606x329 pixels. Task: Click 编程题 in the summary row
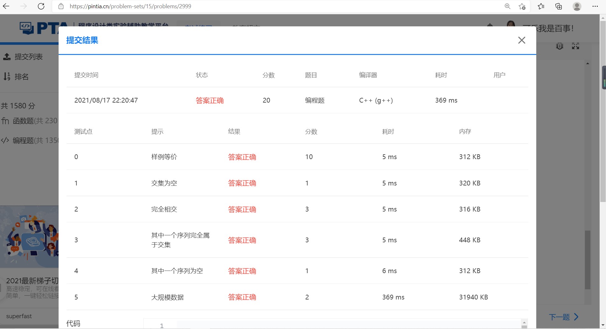pos(315,100)
